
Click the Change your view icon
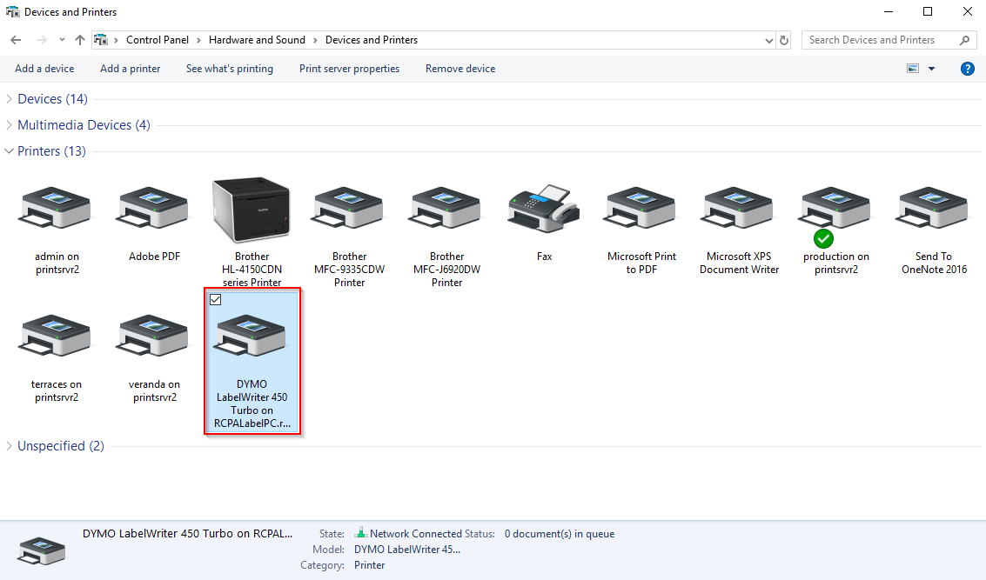[x=913, y=69]
